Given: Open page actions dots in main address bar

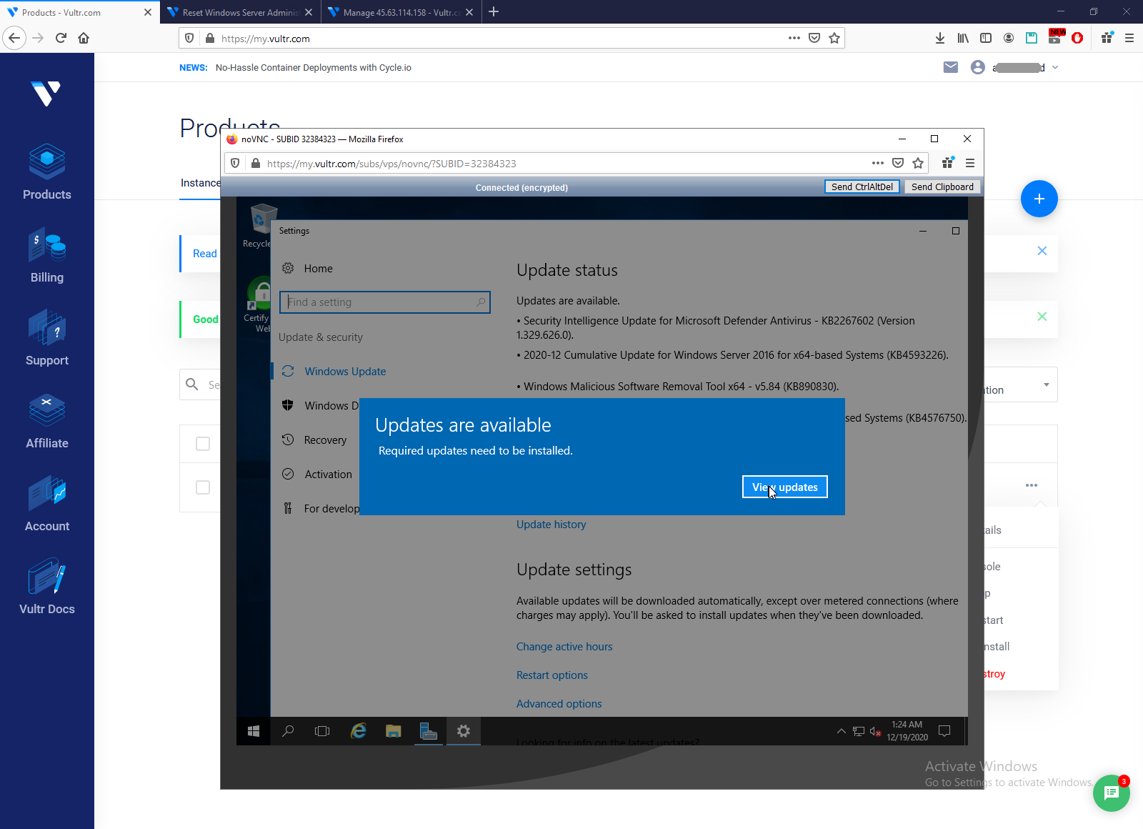Looking at the screenshot, I should point(794,38).
